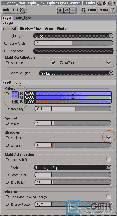117x216 pixels.
Task: Open help with the question mark icon
Action: (x=113, y=10)
